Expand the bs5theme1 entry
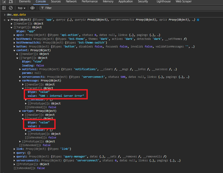Image resolution: width=223 pixels, height=173 pixels. pyautogui.click(x=14, y=39)
